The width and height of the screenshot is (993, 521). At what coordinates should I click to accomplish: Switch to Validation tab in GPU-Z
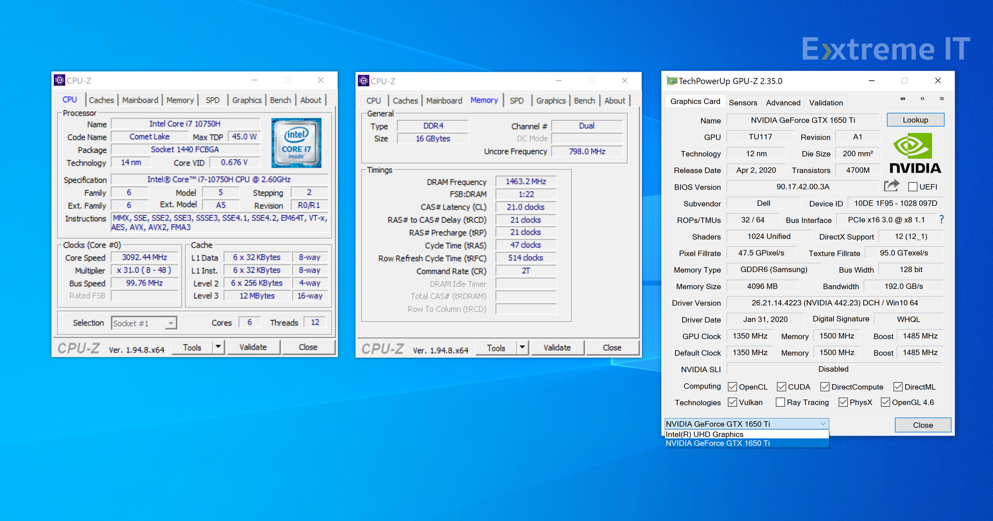[x=826, y=102]
